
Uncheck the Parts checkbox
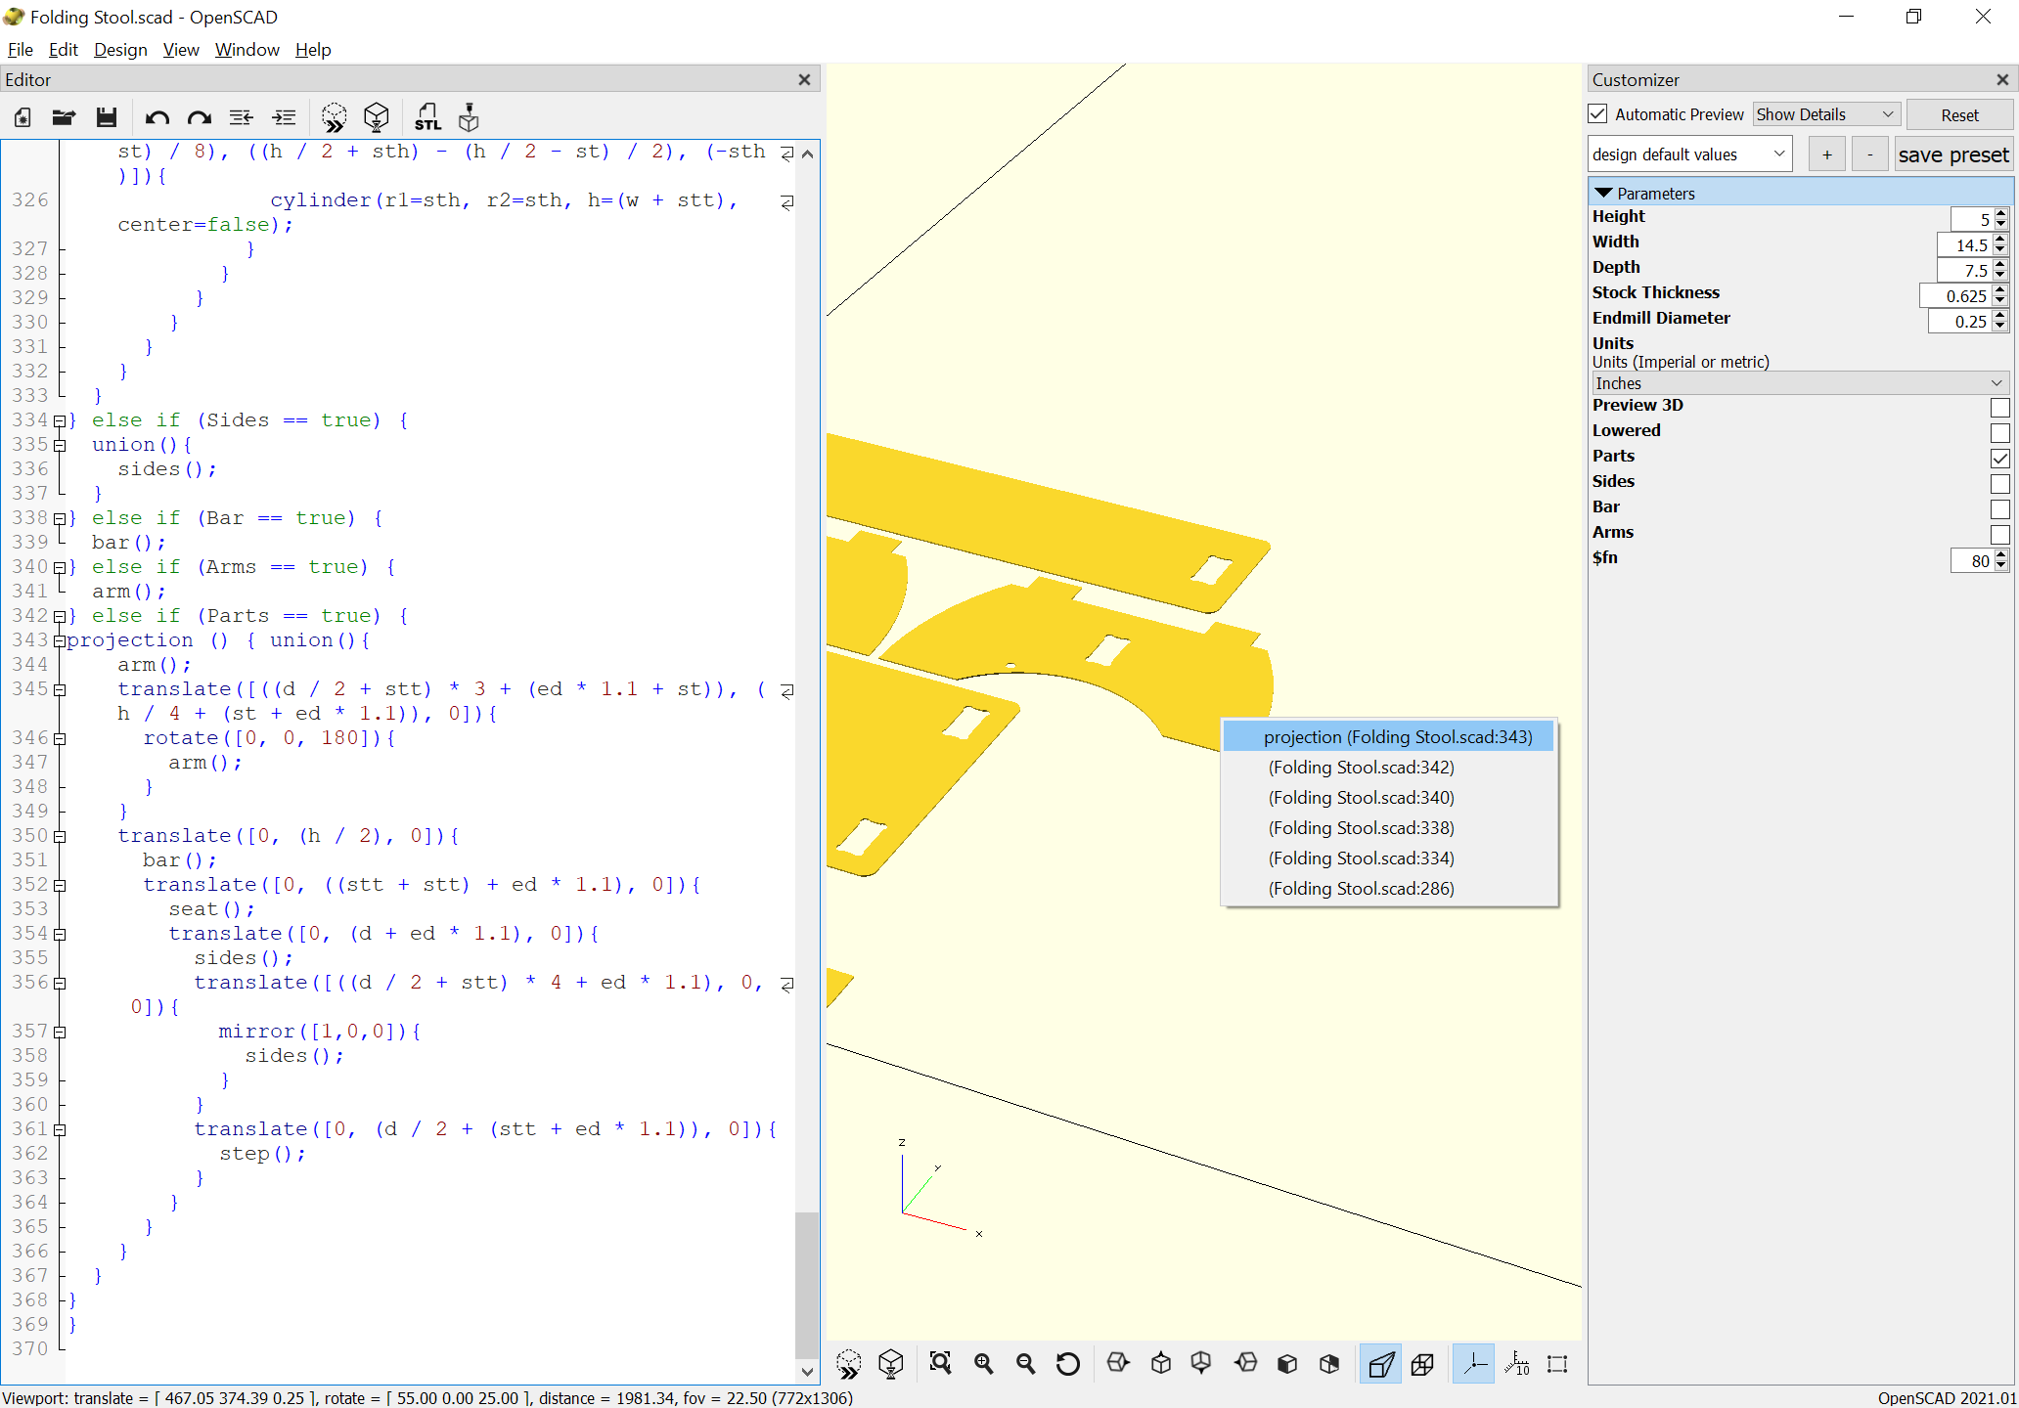click(x=1999, y=458)
